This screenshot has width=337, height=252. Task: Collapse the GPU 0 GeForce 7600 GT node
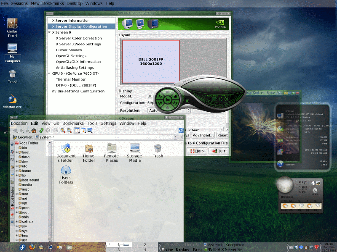[49, 73]
